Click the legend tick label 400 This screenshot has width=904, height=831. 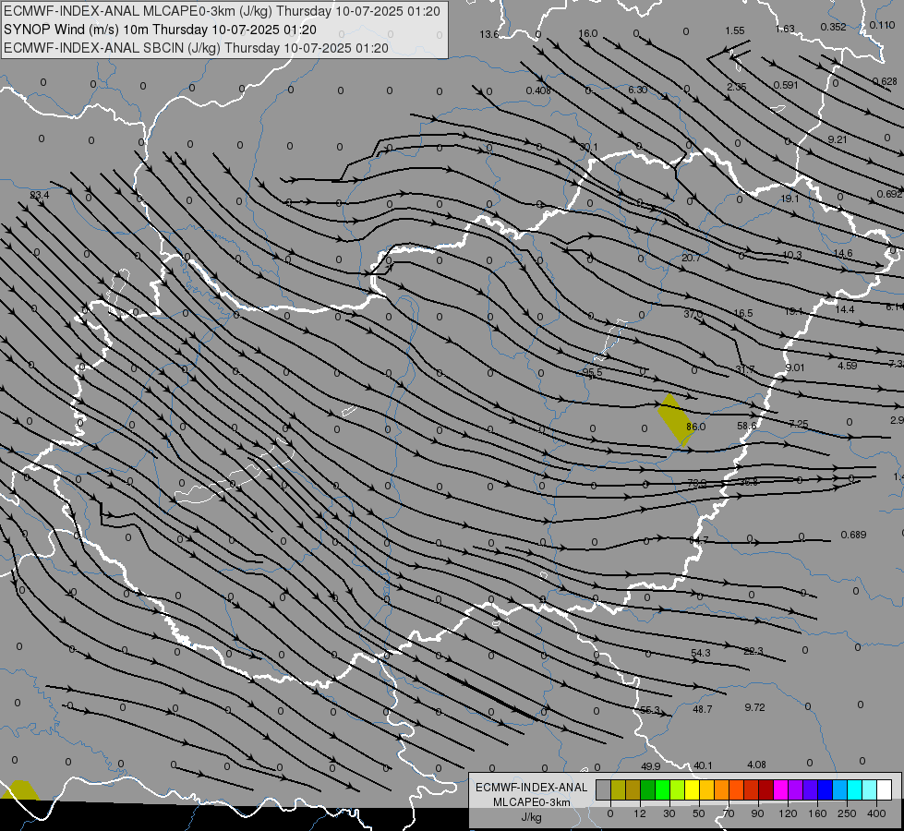tap(876, 813)
